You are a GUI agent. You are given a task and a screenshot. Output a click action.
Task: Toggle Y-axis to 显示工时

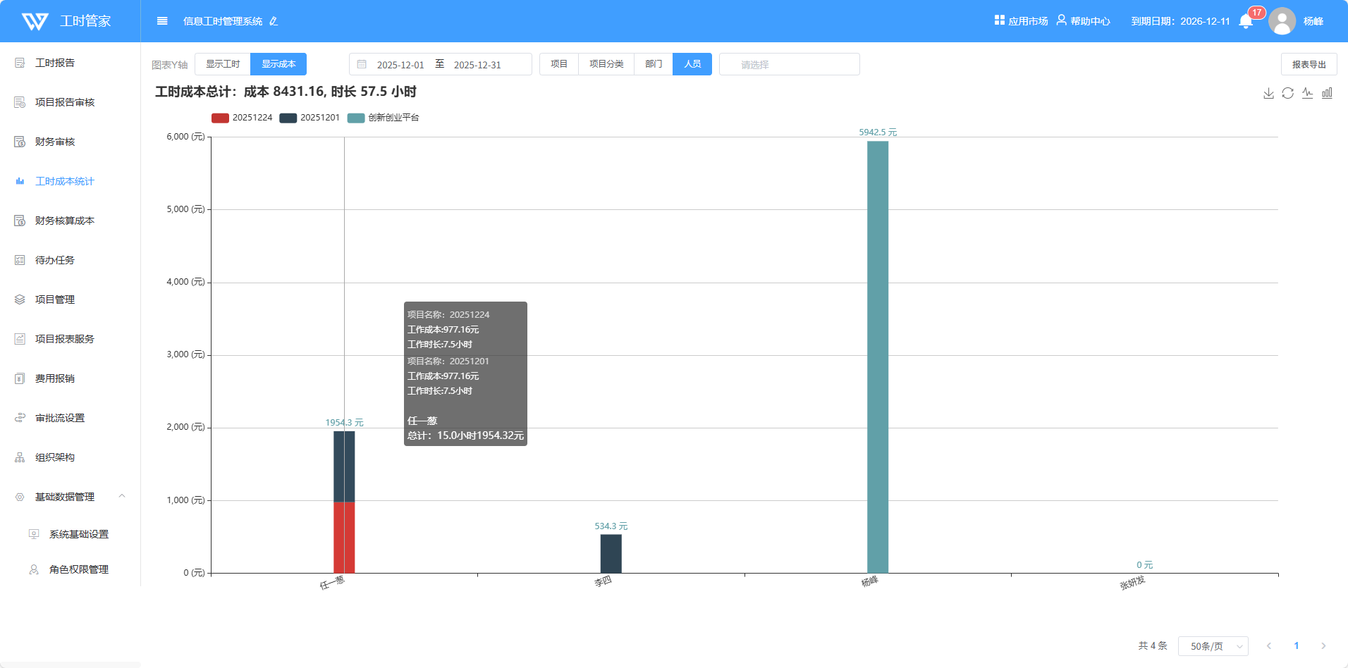tap(223, 64)
